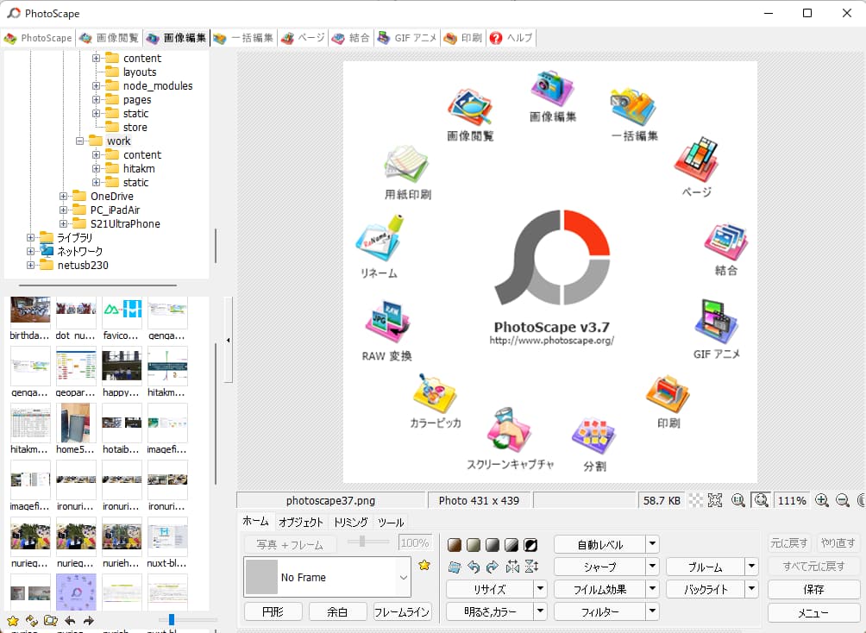The height and width of the screenshot is (633, 866).
Task: Open the No Frame combo box
Action: pos(402,577)
